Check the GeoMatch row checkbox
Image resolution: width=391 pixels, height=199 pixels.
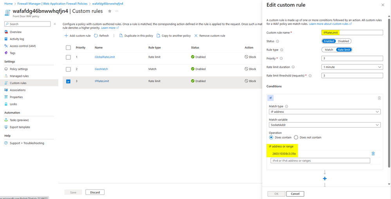point(68,69)
